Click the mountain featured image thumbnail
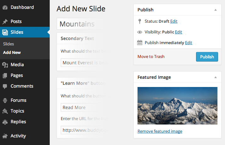Screen dimensions: 225x145 click(177, 106)
